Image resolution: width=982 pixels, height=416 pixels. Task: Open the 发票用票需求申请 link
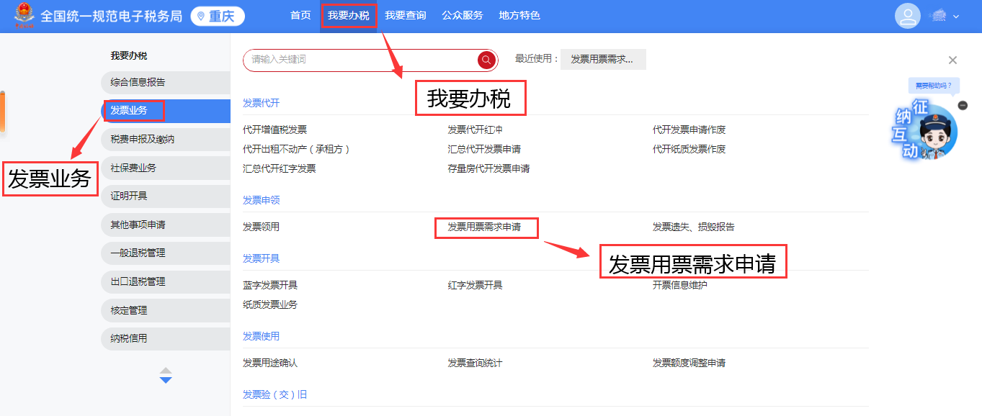pyautogui.click(x=483, y=227)
